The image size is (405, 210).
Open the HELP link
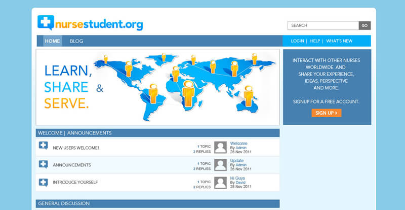click(x=315, y=41)
